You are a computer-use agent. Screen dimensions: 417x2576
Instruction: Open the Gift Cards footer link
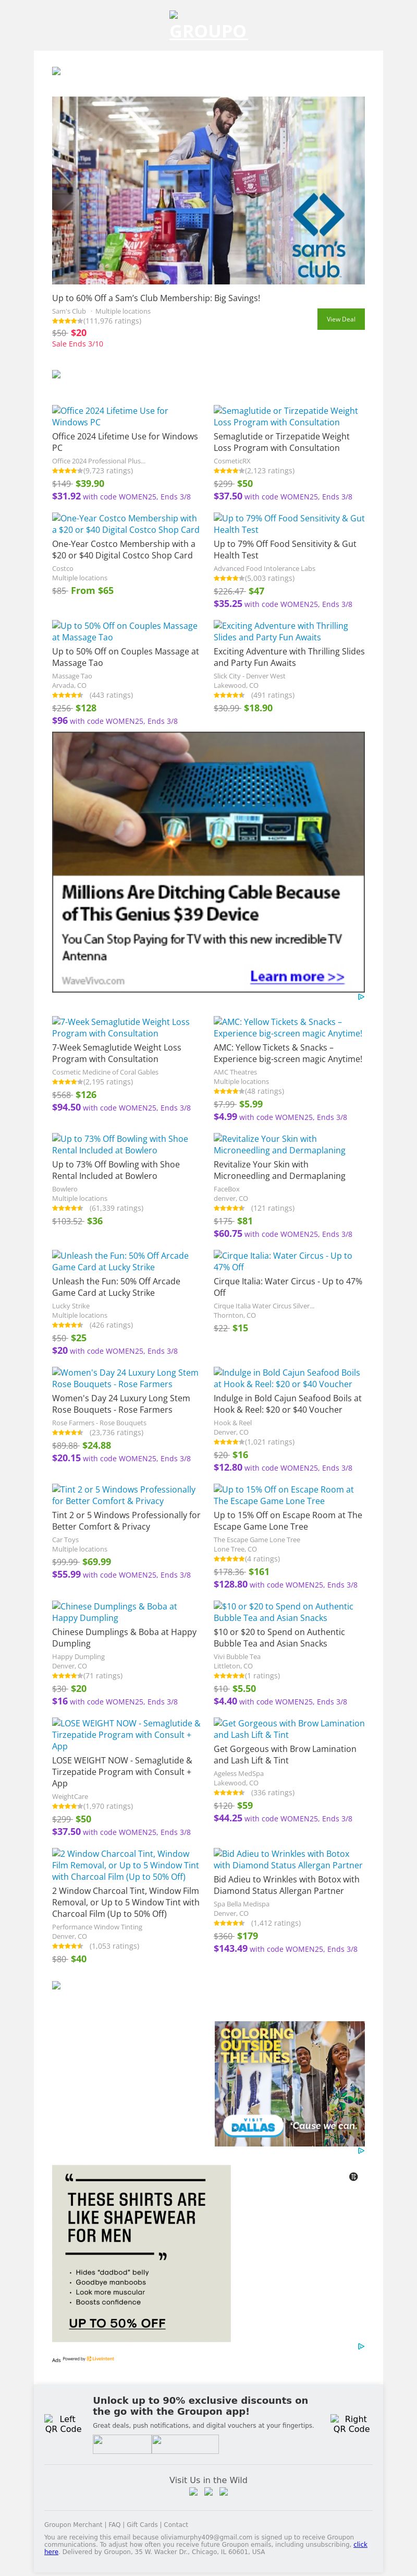[x=143, y=2525]
